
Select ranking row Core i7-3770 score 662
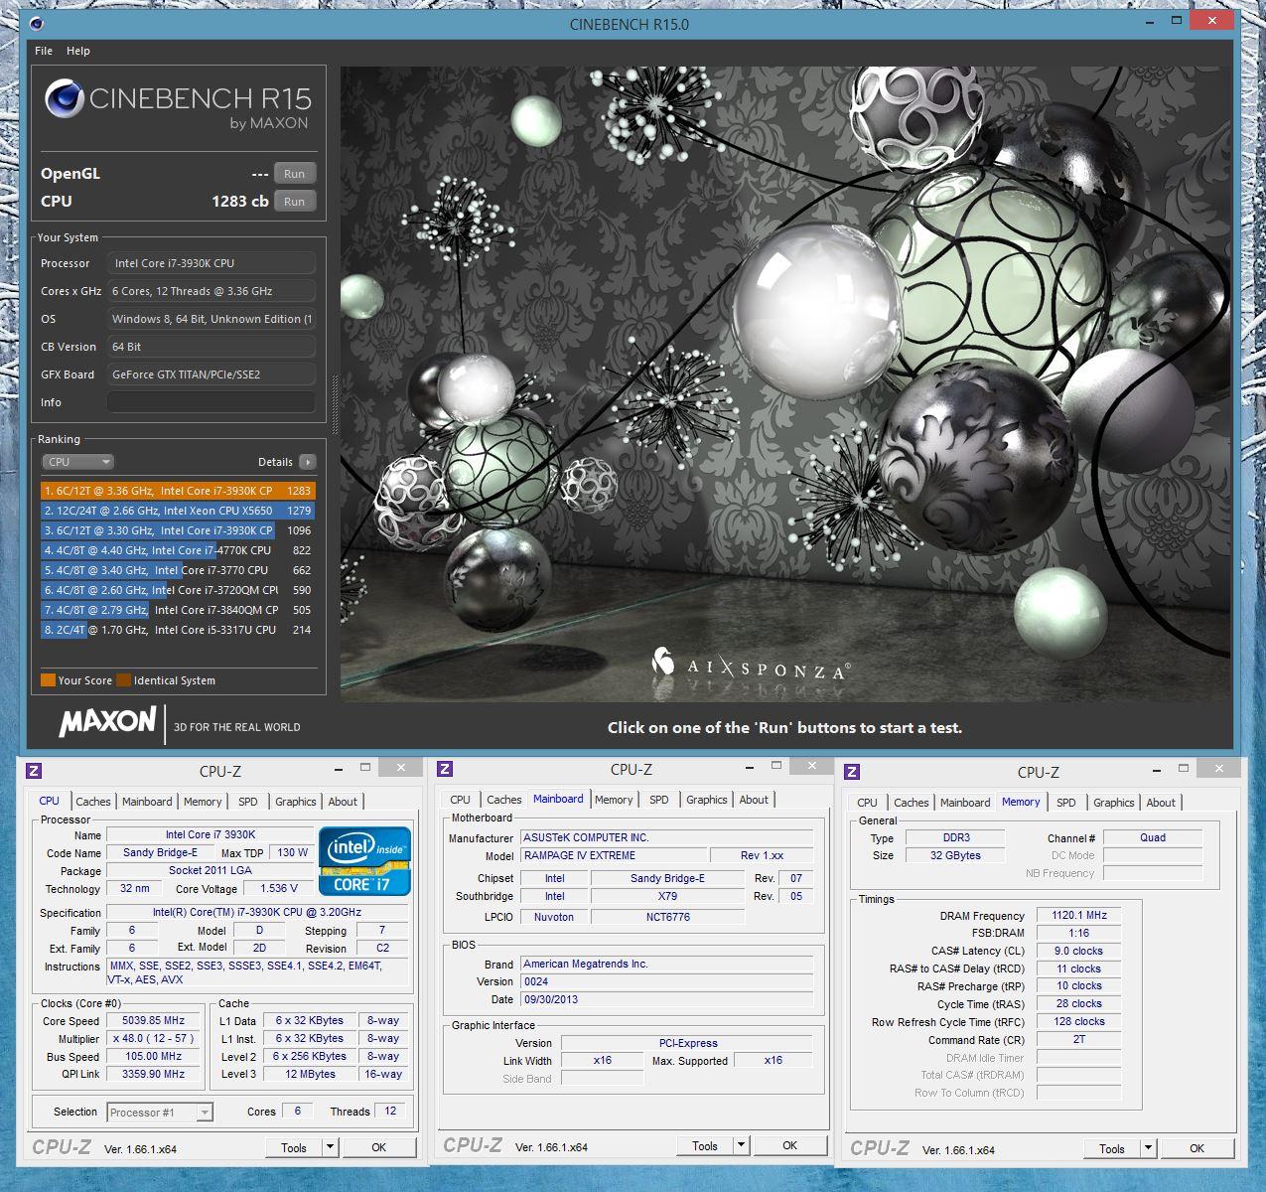tap(178, 570)
